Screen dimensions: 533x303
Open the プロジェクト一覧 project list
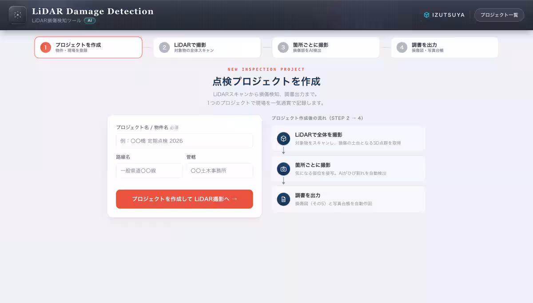pos(499,15)
